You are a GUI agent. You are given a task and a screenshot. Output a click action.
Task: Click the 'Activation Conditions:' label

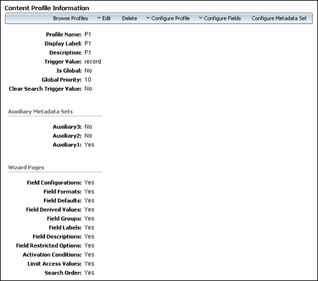pyautogui.click(x=52, y=254)
